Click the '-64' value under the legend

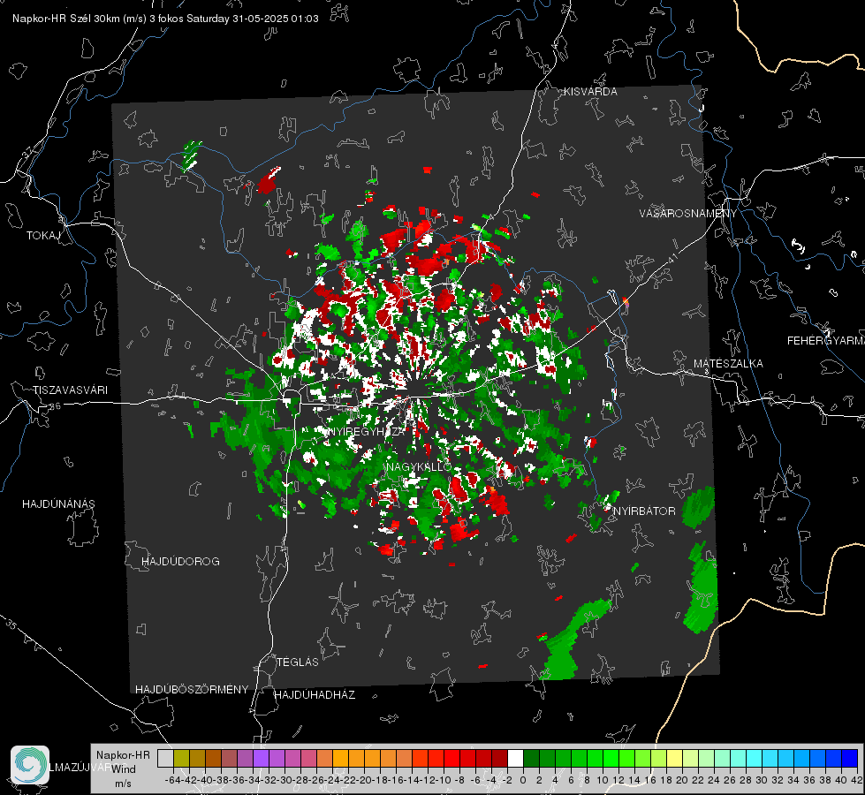tap(173, 780)
